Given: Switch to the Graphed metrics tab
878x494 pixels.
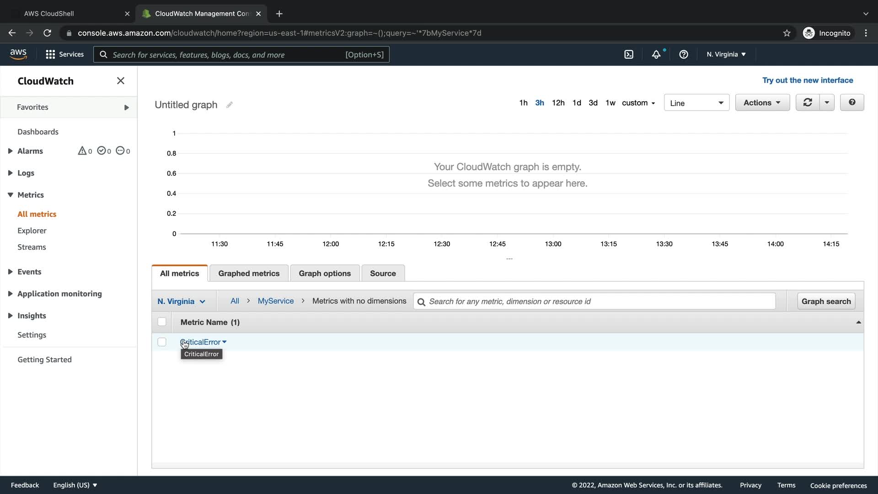Looking at the screenshot, I should point(249,274).
